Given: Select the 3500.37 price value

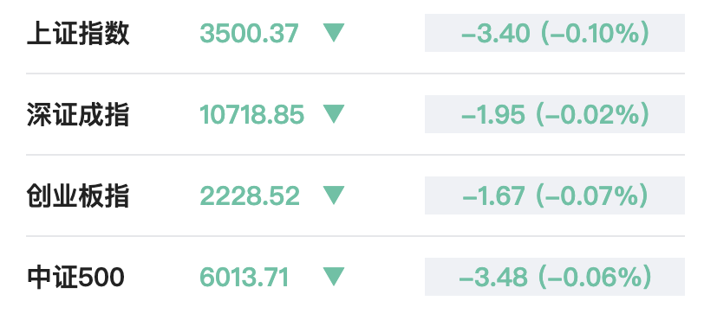Looking at the screenshot, I should tap(249, 33).
